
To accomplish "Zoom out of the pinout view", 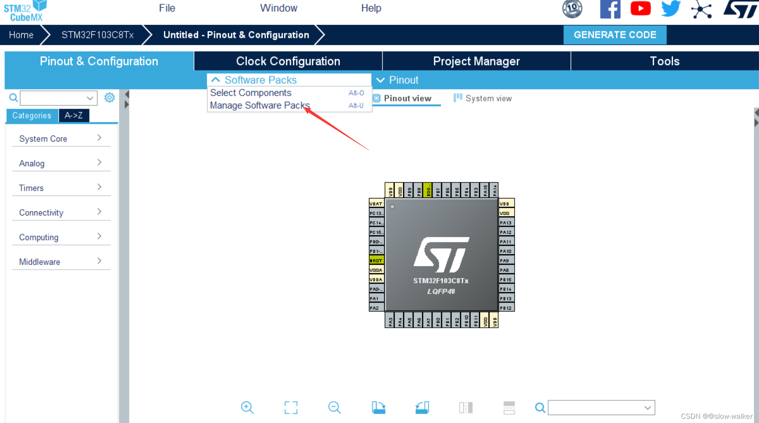I will pyautogui.click(x=334, y=407).
